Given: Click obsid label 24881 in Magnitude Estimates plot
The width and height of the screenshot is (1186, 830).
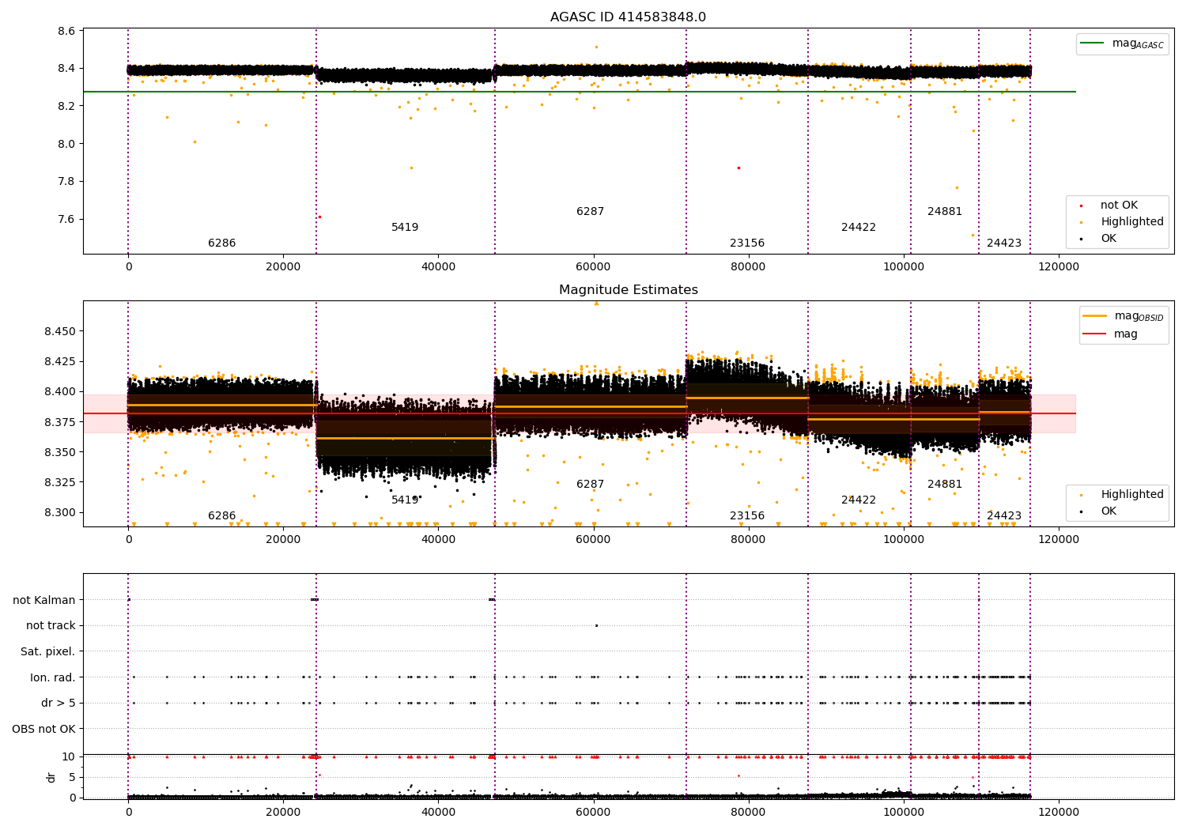Looking at the screenshot, I should (x=945, y=485).
